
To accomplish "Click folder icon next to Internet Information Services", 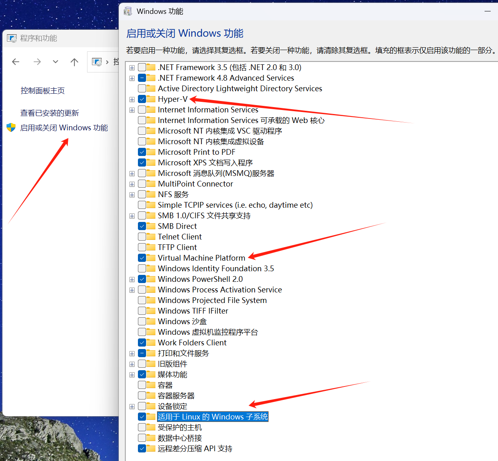I will coord(151,110).
